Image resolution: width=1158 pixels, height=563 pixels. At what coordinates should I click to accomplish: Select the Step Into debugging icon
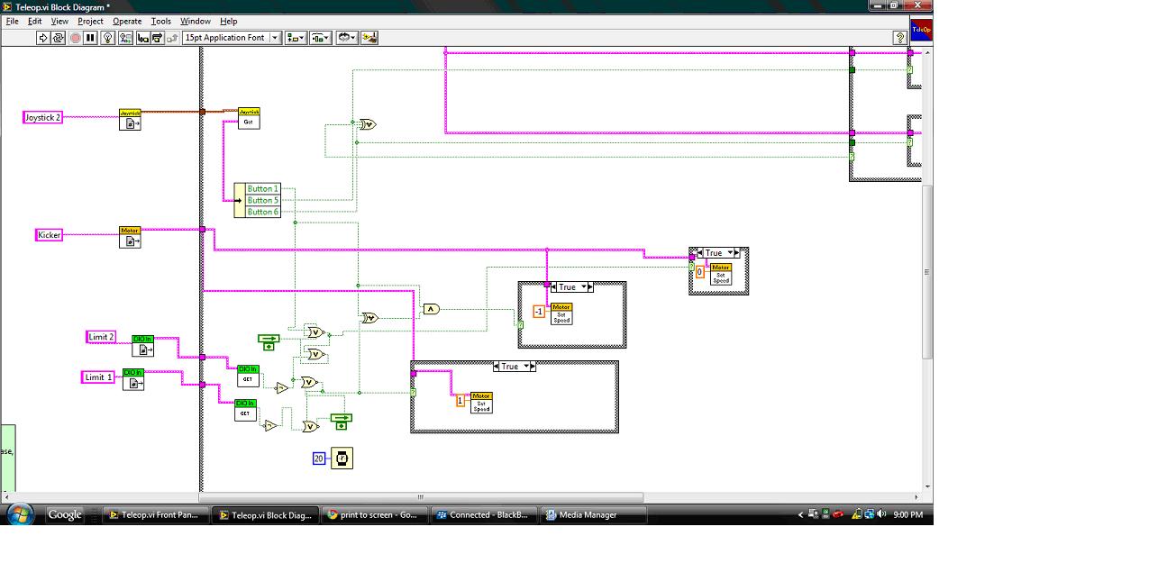(x=143, y=37)
